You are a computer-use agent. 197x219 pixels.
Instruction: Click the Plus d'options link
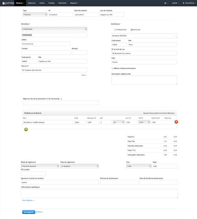[28, 200]
